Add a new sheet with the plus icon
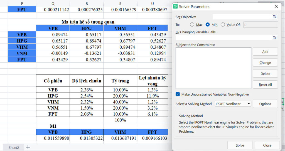The width and height of the screenshot is (285, 151). coord(28,147)
